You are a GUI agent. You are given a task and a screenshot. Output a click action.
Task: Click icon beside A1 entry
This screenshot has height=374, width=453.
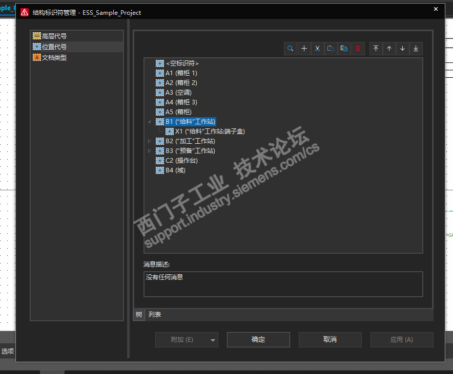160,73
